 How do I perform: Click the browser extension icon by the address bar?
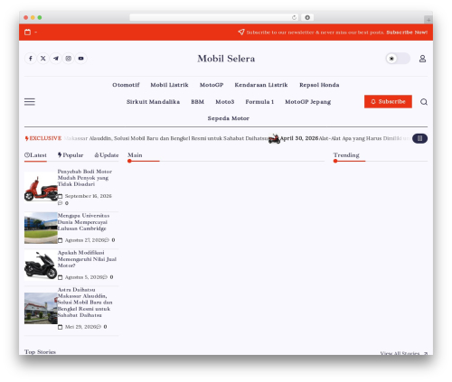point(307,17)
